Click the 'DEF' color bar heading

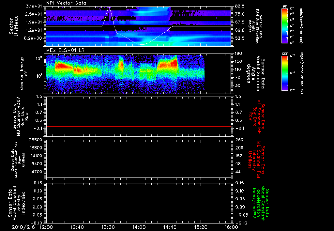coord(285,54)
